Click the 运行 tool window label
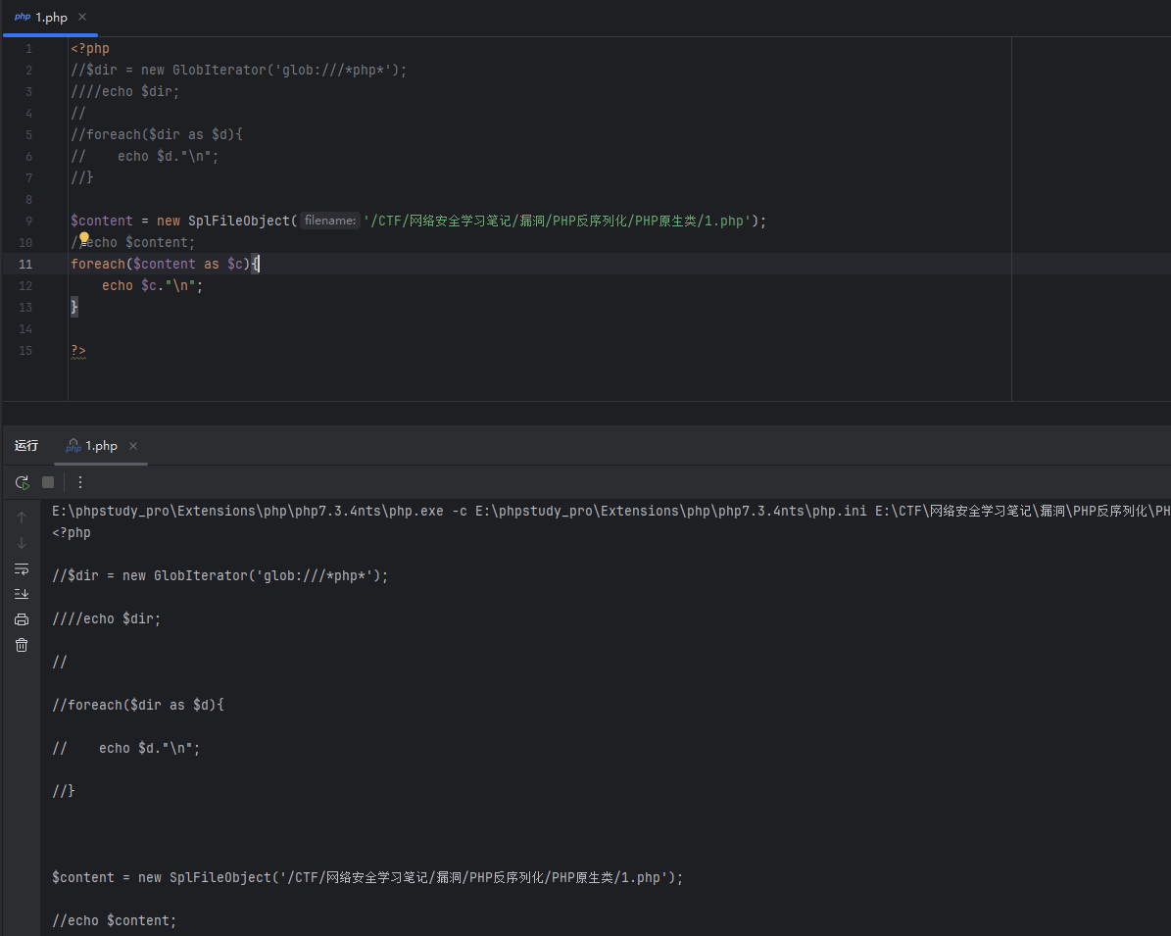The width and height of the screenshot is (1171, 936). point(26,446)
